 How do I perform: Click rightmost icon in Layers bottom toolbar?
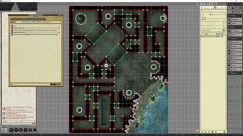[x=224, y=132]
